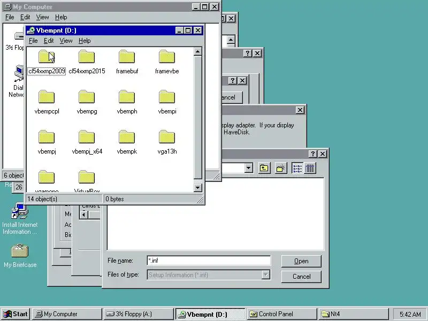Open File menu in My Computer window
This screenshot has height=321, width=428.
pos(10,17)
